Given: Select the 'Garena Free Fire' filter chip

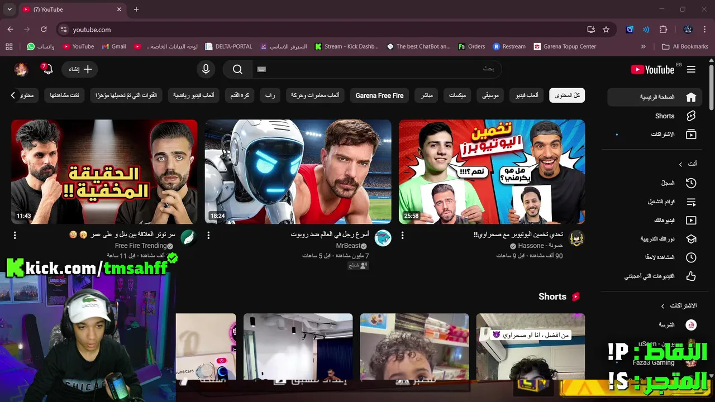Looking at the screenshot, I should click(x=379, y=95).
